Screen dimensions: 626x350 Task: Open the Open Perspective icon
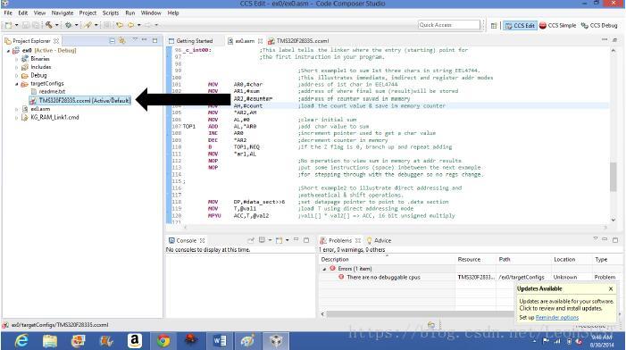(x=494, y=26)
